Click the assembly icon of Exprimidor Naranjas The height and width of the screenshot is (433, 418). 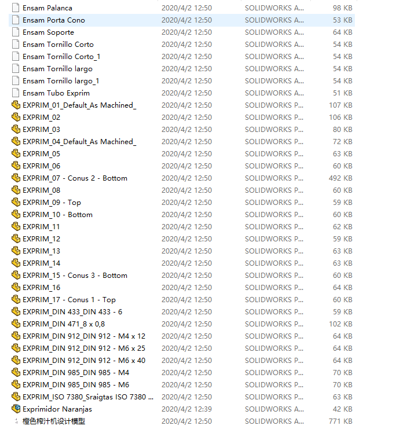(16, 409)
